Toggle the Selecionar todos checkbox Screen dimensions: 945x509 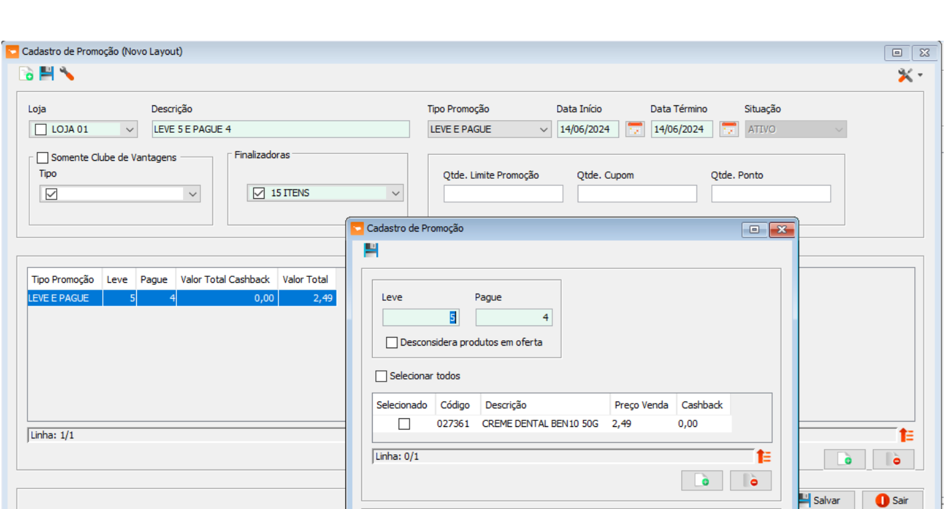[x=381, y=376]
